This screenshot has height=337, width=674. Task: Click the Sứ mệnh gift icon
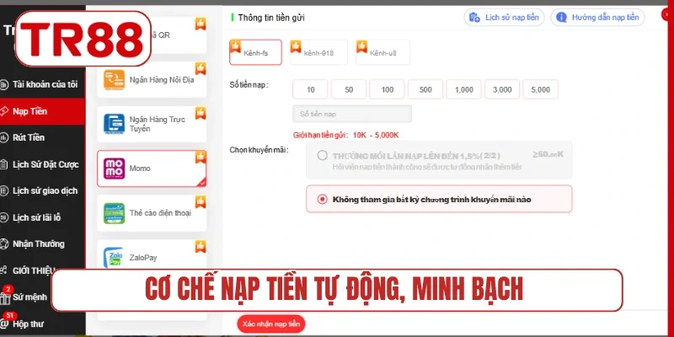(5, 298)
